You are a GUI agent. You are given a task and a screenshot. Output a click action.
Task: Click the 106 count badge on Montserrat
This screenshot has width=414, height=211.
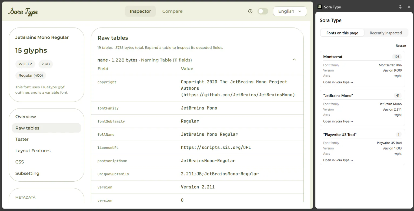(x=397, y=57)
